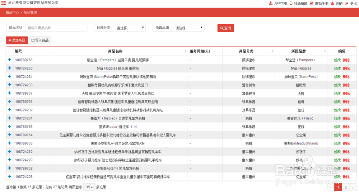Expand row 108789766 plus icon
This screenshot has width=359, height=194.
(x=10, y=101)
